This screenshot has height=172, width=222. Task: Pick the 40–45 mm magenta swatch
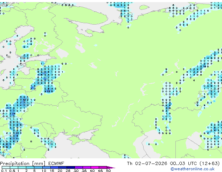tap(95, 167)
